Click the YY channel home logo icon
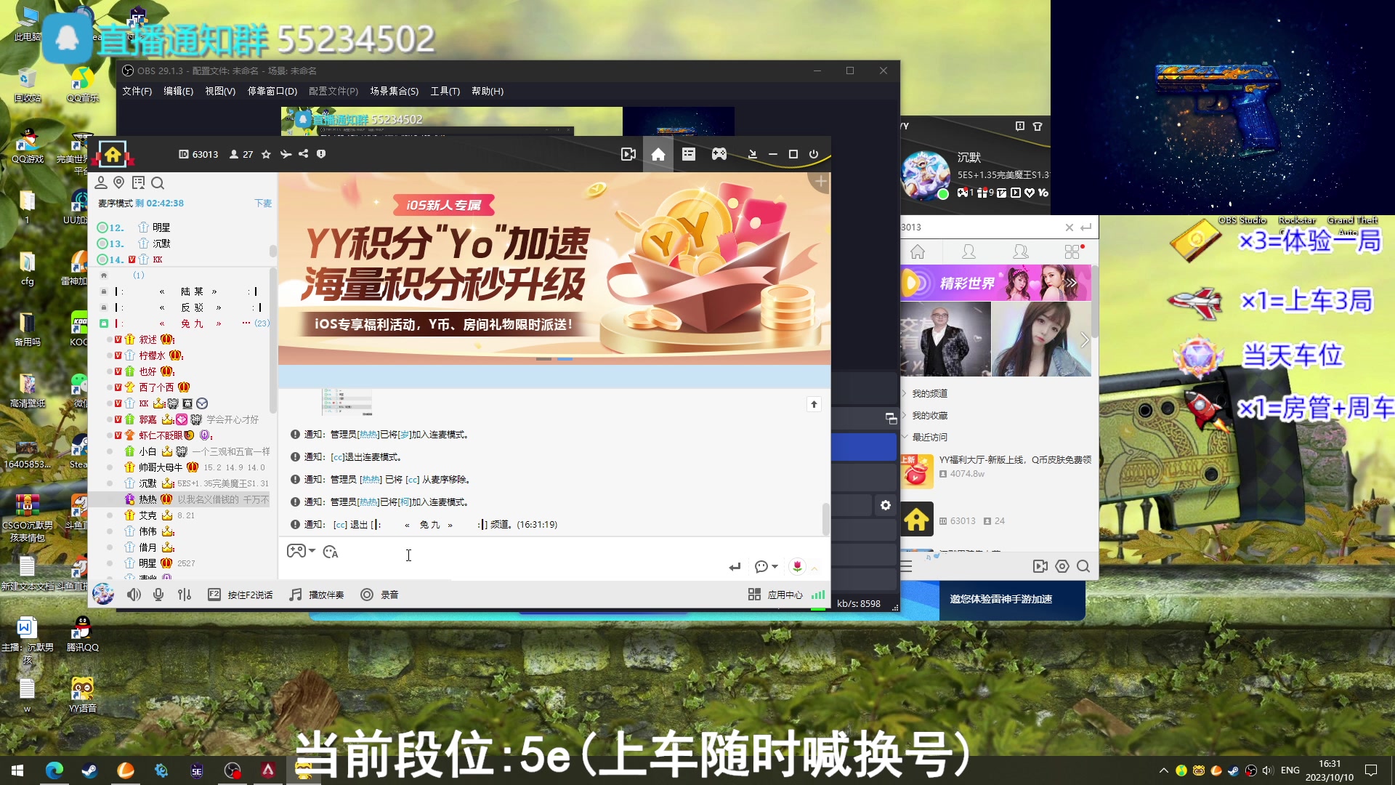The height and width of the screenshot is (785, 1395). tap(113, 154)
